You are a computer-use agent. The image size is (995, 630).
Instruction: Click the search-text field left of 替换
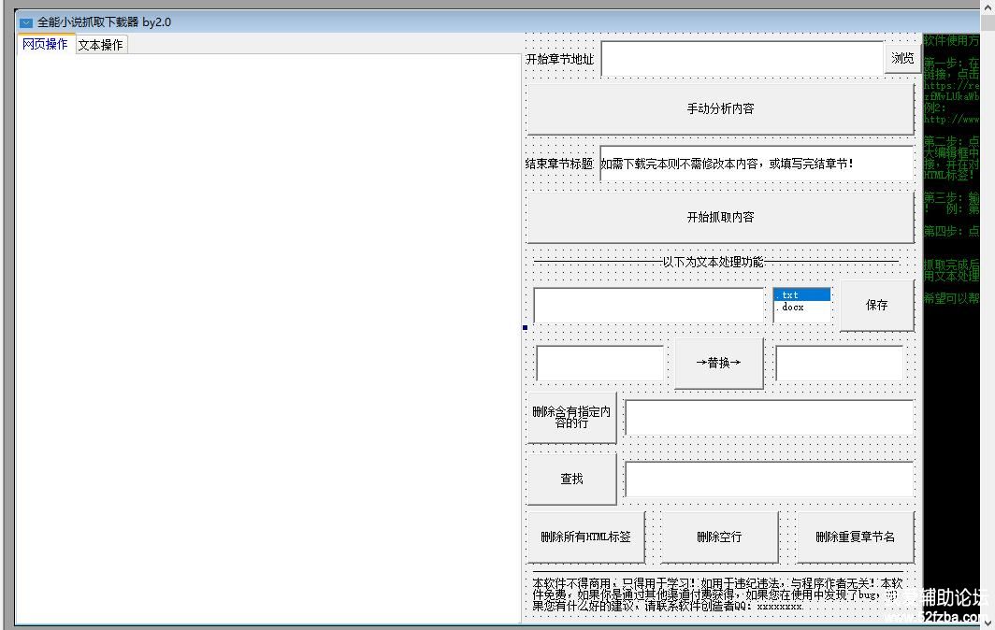(600, 364)
